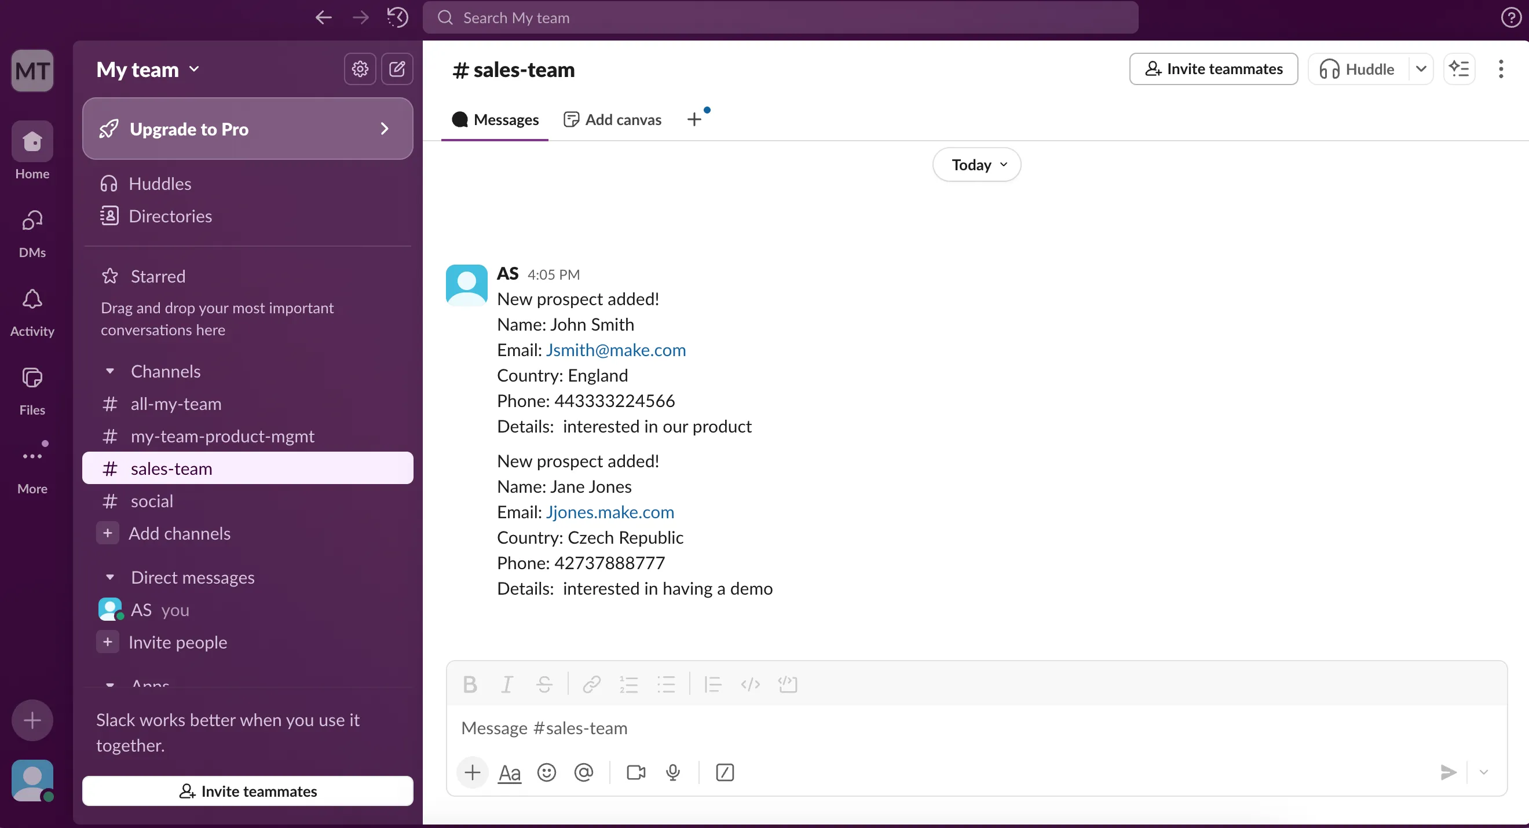Collapse the Direct messages section
The width and height of the screenshot is (1529, 828).
[x=110, y=577]
